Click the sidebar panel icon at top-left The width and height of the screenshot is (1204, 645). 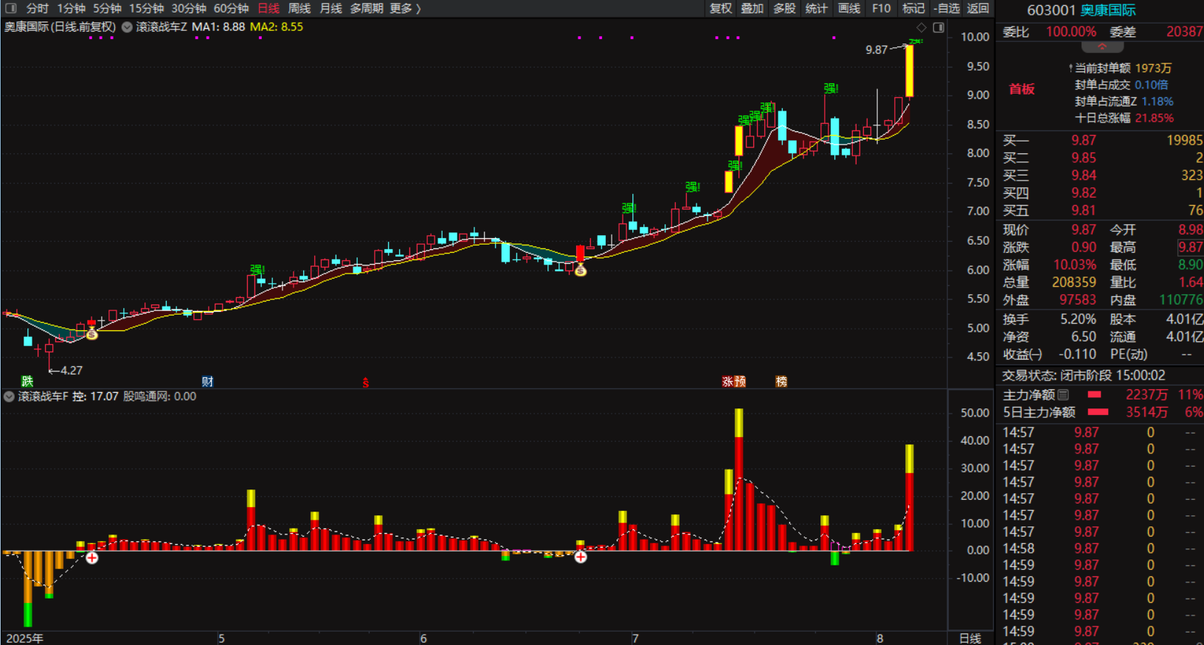[11, 8]
